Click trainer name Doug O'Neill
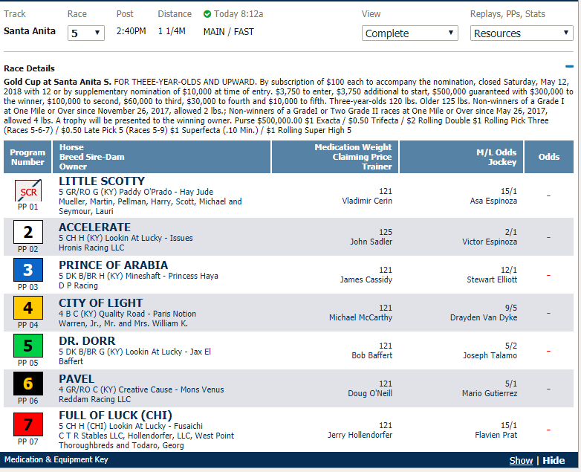Image resolution: width=581 pixels, height=472 pixels. click(370, 393)
